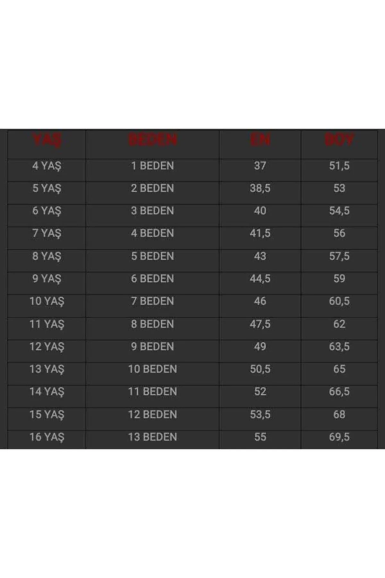Click the red EN column header

pos(260,140)
